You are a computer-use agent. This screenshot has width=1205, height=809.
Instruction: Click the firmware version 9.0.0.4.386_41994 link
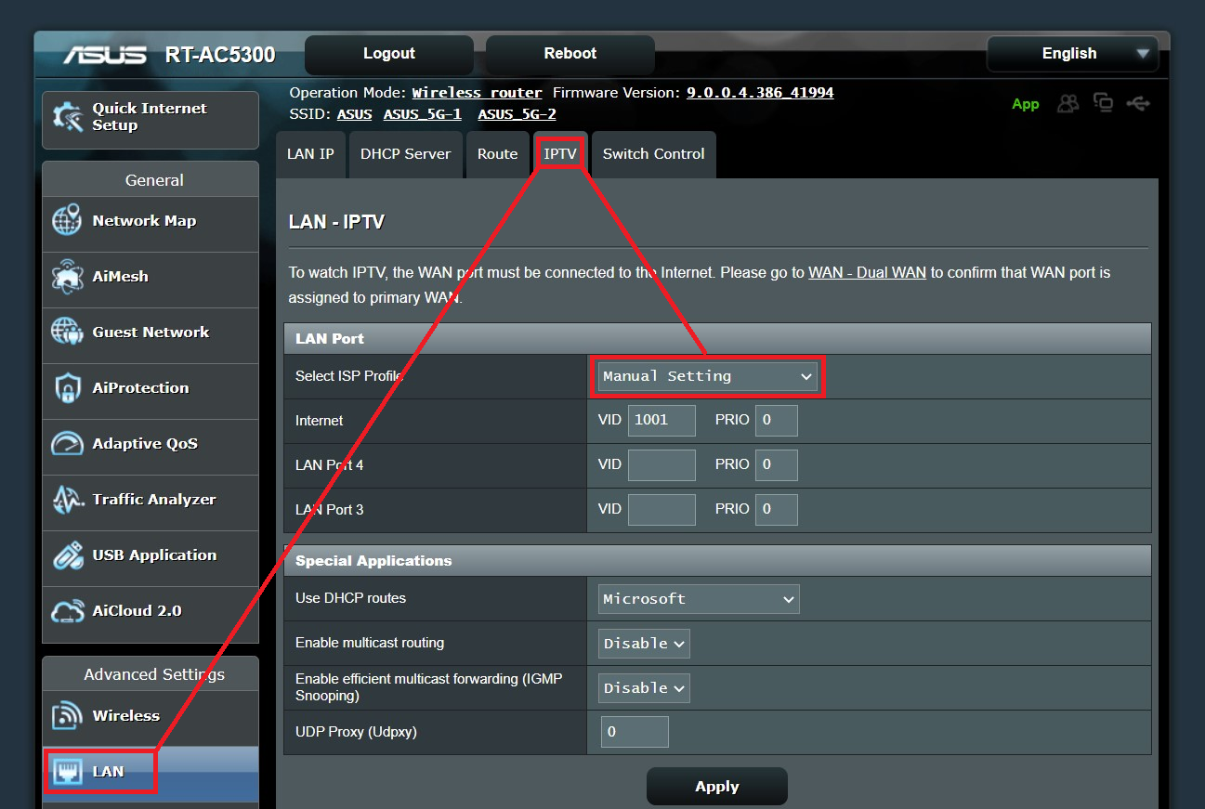tap(760, 93)
